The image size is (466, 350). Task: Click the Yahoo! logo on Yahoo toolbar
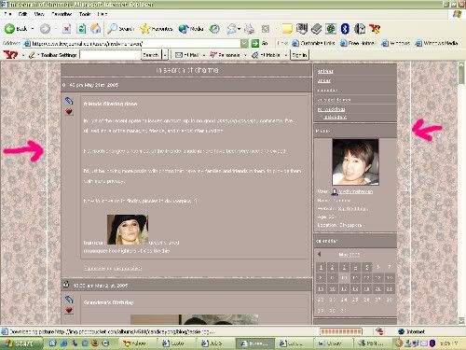click(10, 55)
